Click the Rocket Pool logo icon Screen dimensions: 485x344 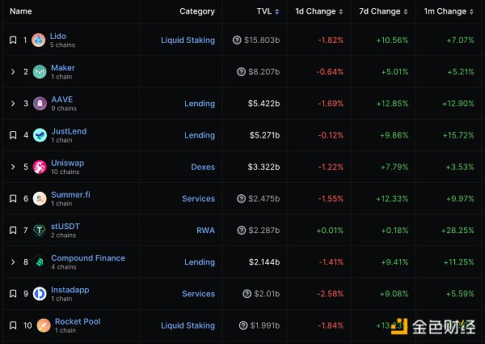click(x=38, y=325)
